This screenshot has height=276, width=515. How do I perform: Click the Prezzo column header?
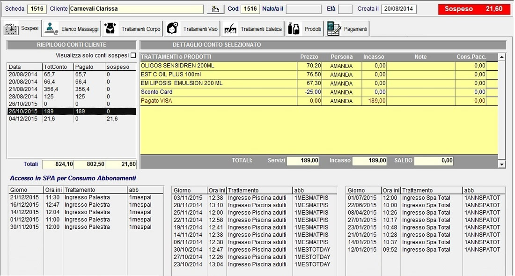coord(309,57)
